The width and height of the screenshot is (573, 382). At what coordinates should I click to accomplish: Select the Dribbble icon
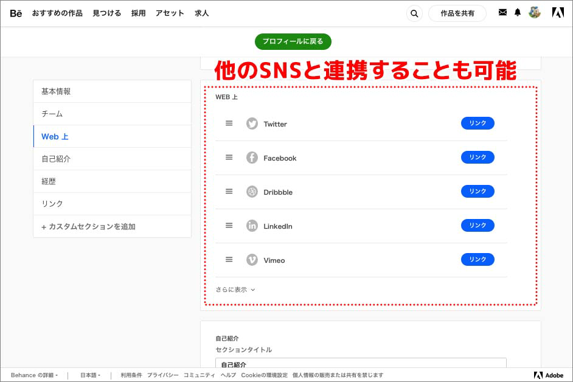[x=252, y=192]
